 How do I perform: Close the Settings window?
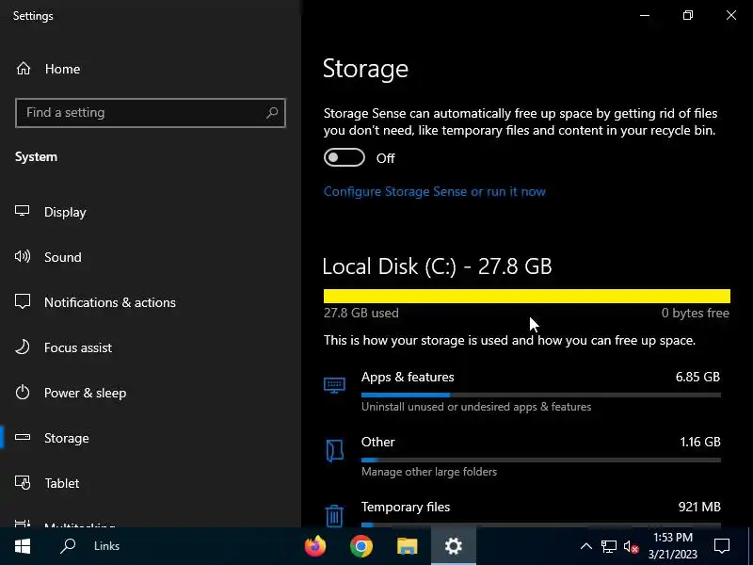click(x=731, y=15)
